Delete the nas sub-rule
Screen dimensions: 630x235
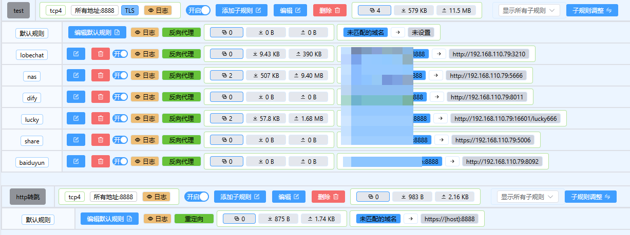coord(101,75)
